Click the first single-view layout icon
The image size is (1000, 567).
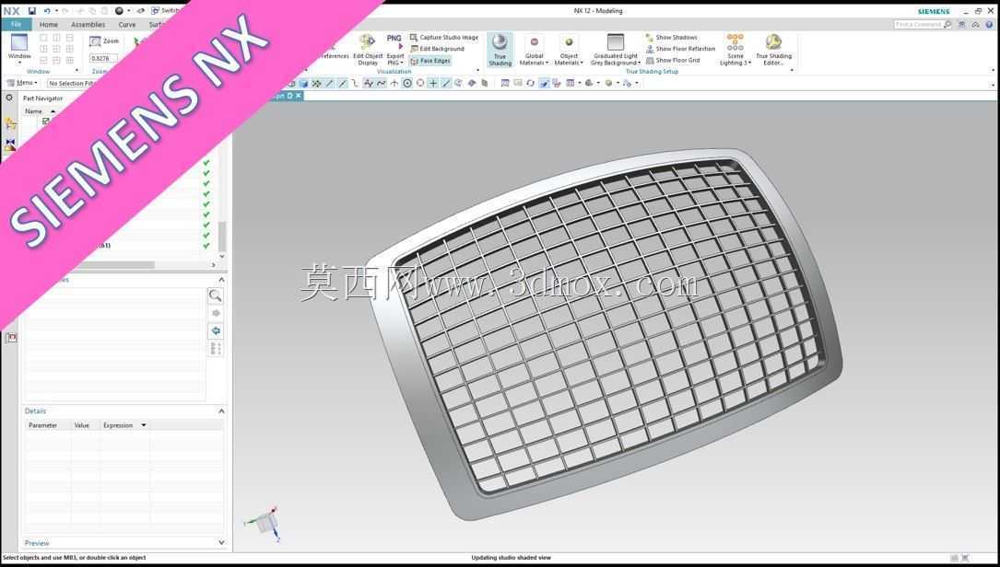pos(43,38)
